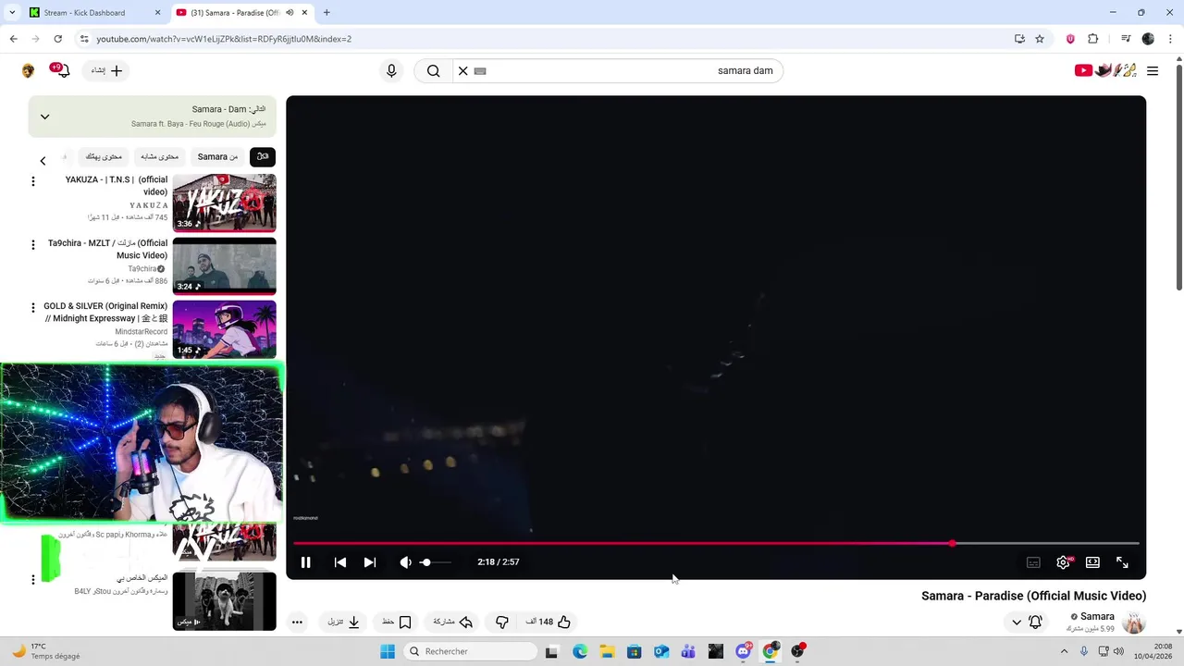Open the create video plus button
1184x666 pixels.
point(106,70)
